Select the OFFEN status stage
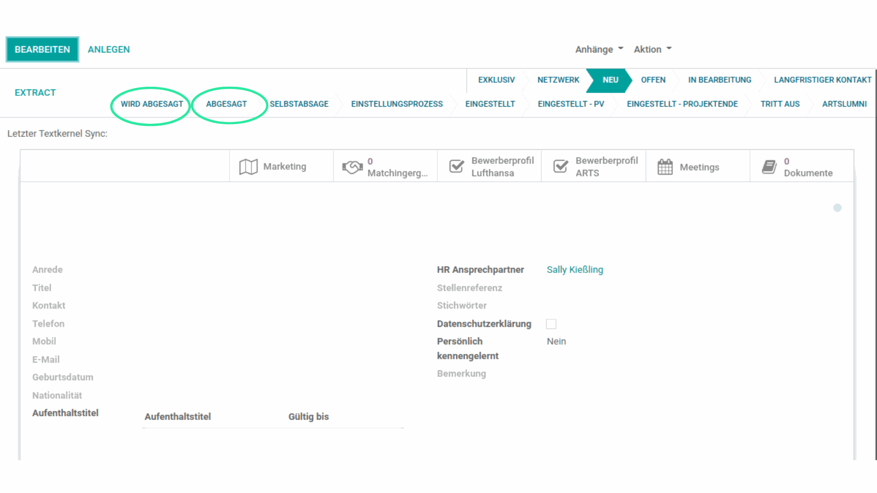The image size is (877, 493). click(653, 80)
